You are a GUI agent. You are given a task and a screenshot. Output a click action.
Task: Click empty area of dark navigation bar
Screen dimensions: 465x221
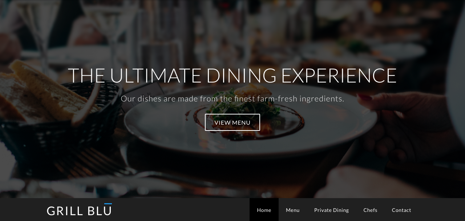pos(182,210)
